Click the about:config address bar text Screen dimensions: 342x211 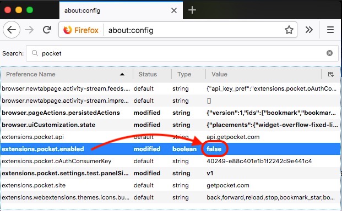tap(131, 30)
